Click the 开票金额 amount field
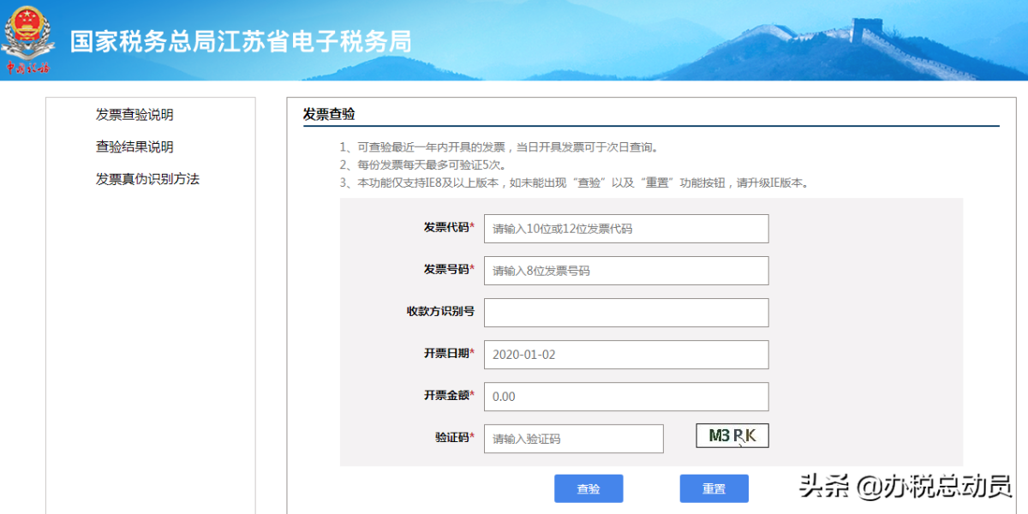Screen dimensions: 1028x514 (x=625, y=397)
